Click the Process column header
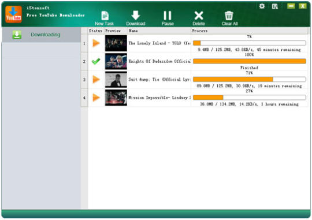 [x=250, y=31]
